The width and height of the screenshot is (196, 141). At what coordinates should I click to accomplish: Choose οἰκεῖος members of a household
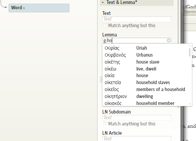click(x=146, y=89)
